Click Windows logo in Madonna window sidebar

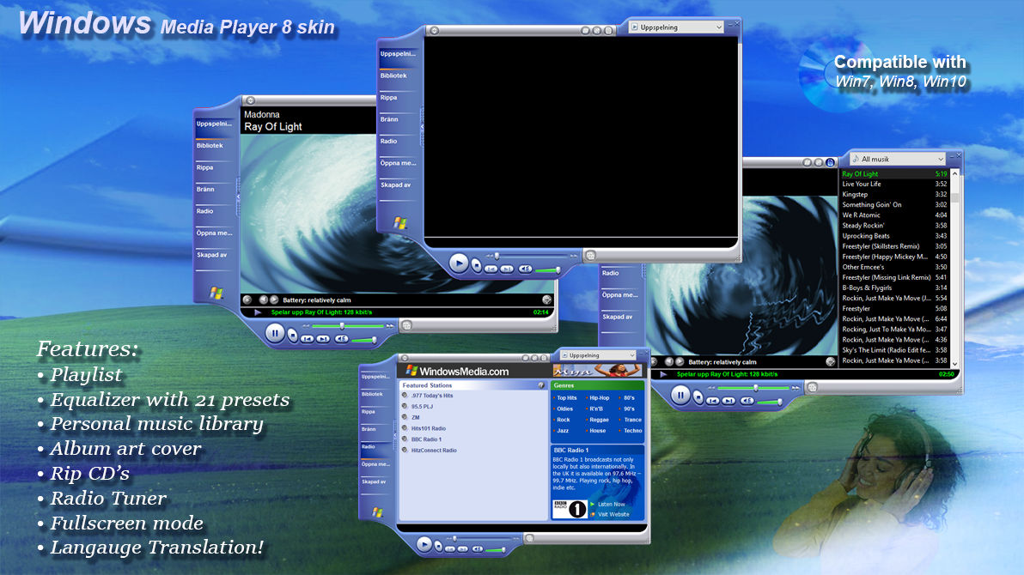point(216,293)
